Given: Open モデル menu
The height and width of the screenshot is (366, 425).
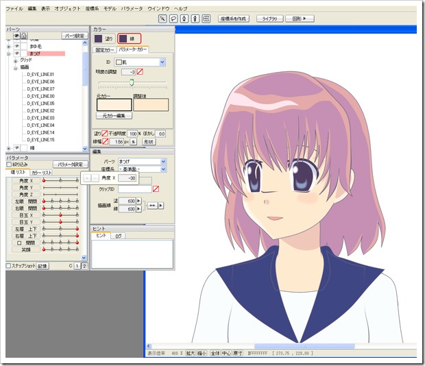Looking at the screenshot, I should click(110, 9).
